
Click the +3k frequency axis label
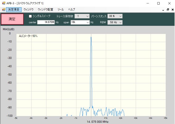coord(135,118)
